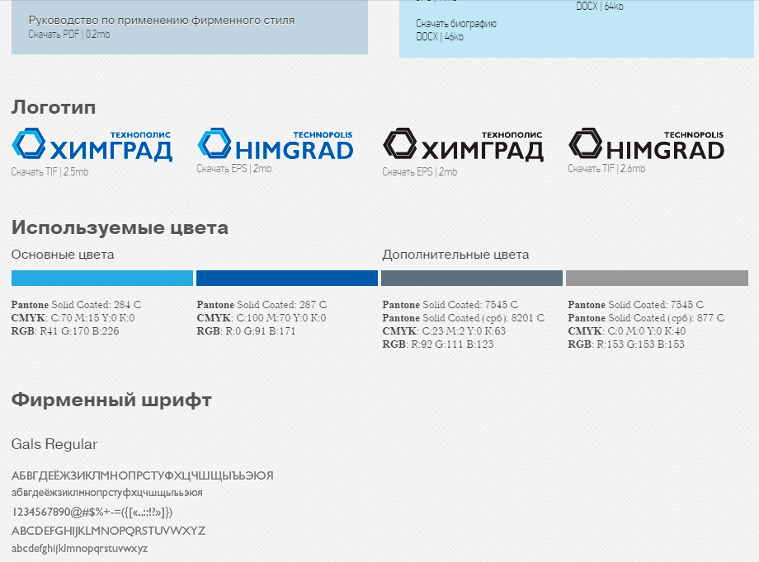This screenshot has height=562, width=759.
Task: Click text 'CMYK: C:70 M:15 Y:0 K:0'
Action: point(73,318)
